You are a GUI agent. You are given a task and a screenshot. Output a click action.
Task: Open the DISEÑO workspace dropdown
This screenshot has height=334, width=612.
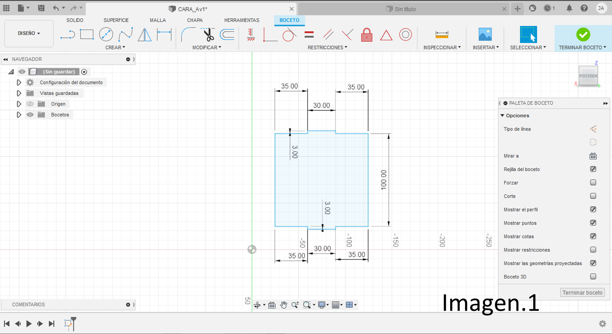[29, 33]
